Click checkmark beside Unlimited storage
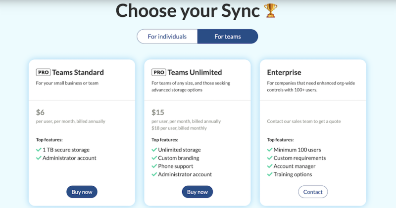 pos(154,150)
